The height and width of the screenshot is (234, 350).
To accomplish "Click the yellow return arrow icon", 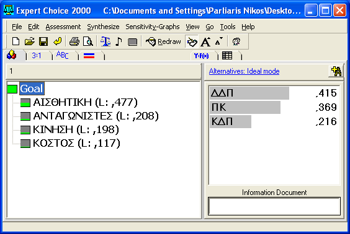I will (x=57, y=41).
